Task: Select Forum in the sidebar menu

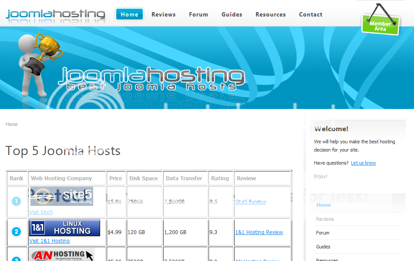Action: (x=323, y=233)
